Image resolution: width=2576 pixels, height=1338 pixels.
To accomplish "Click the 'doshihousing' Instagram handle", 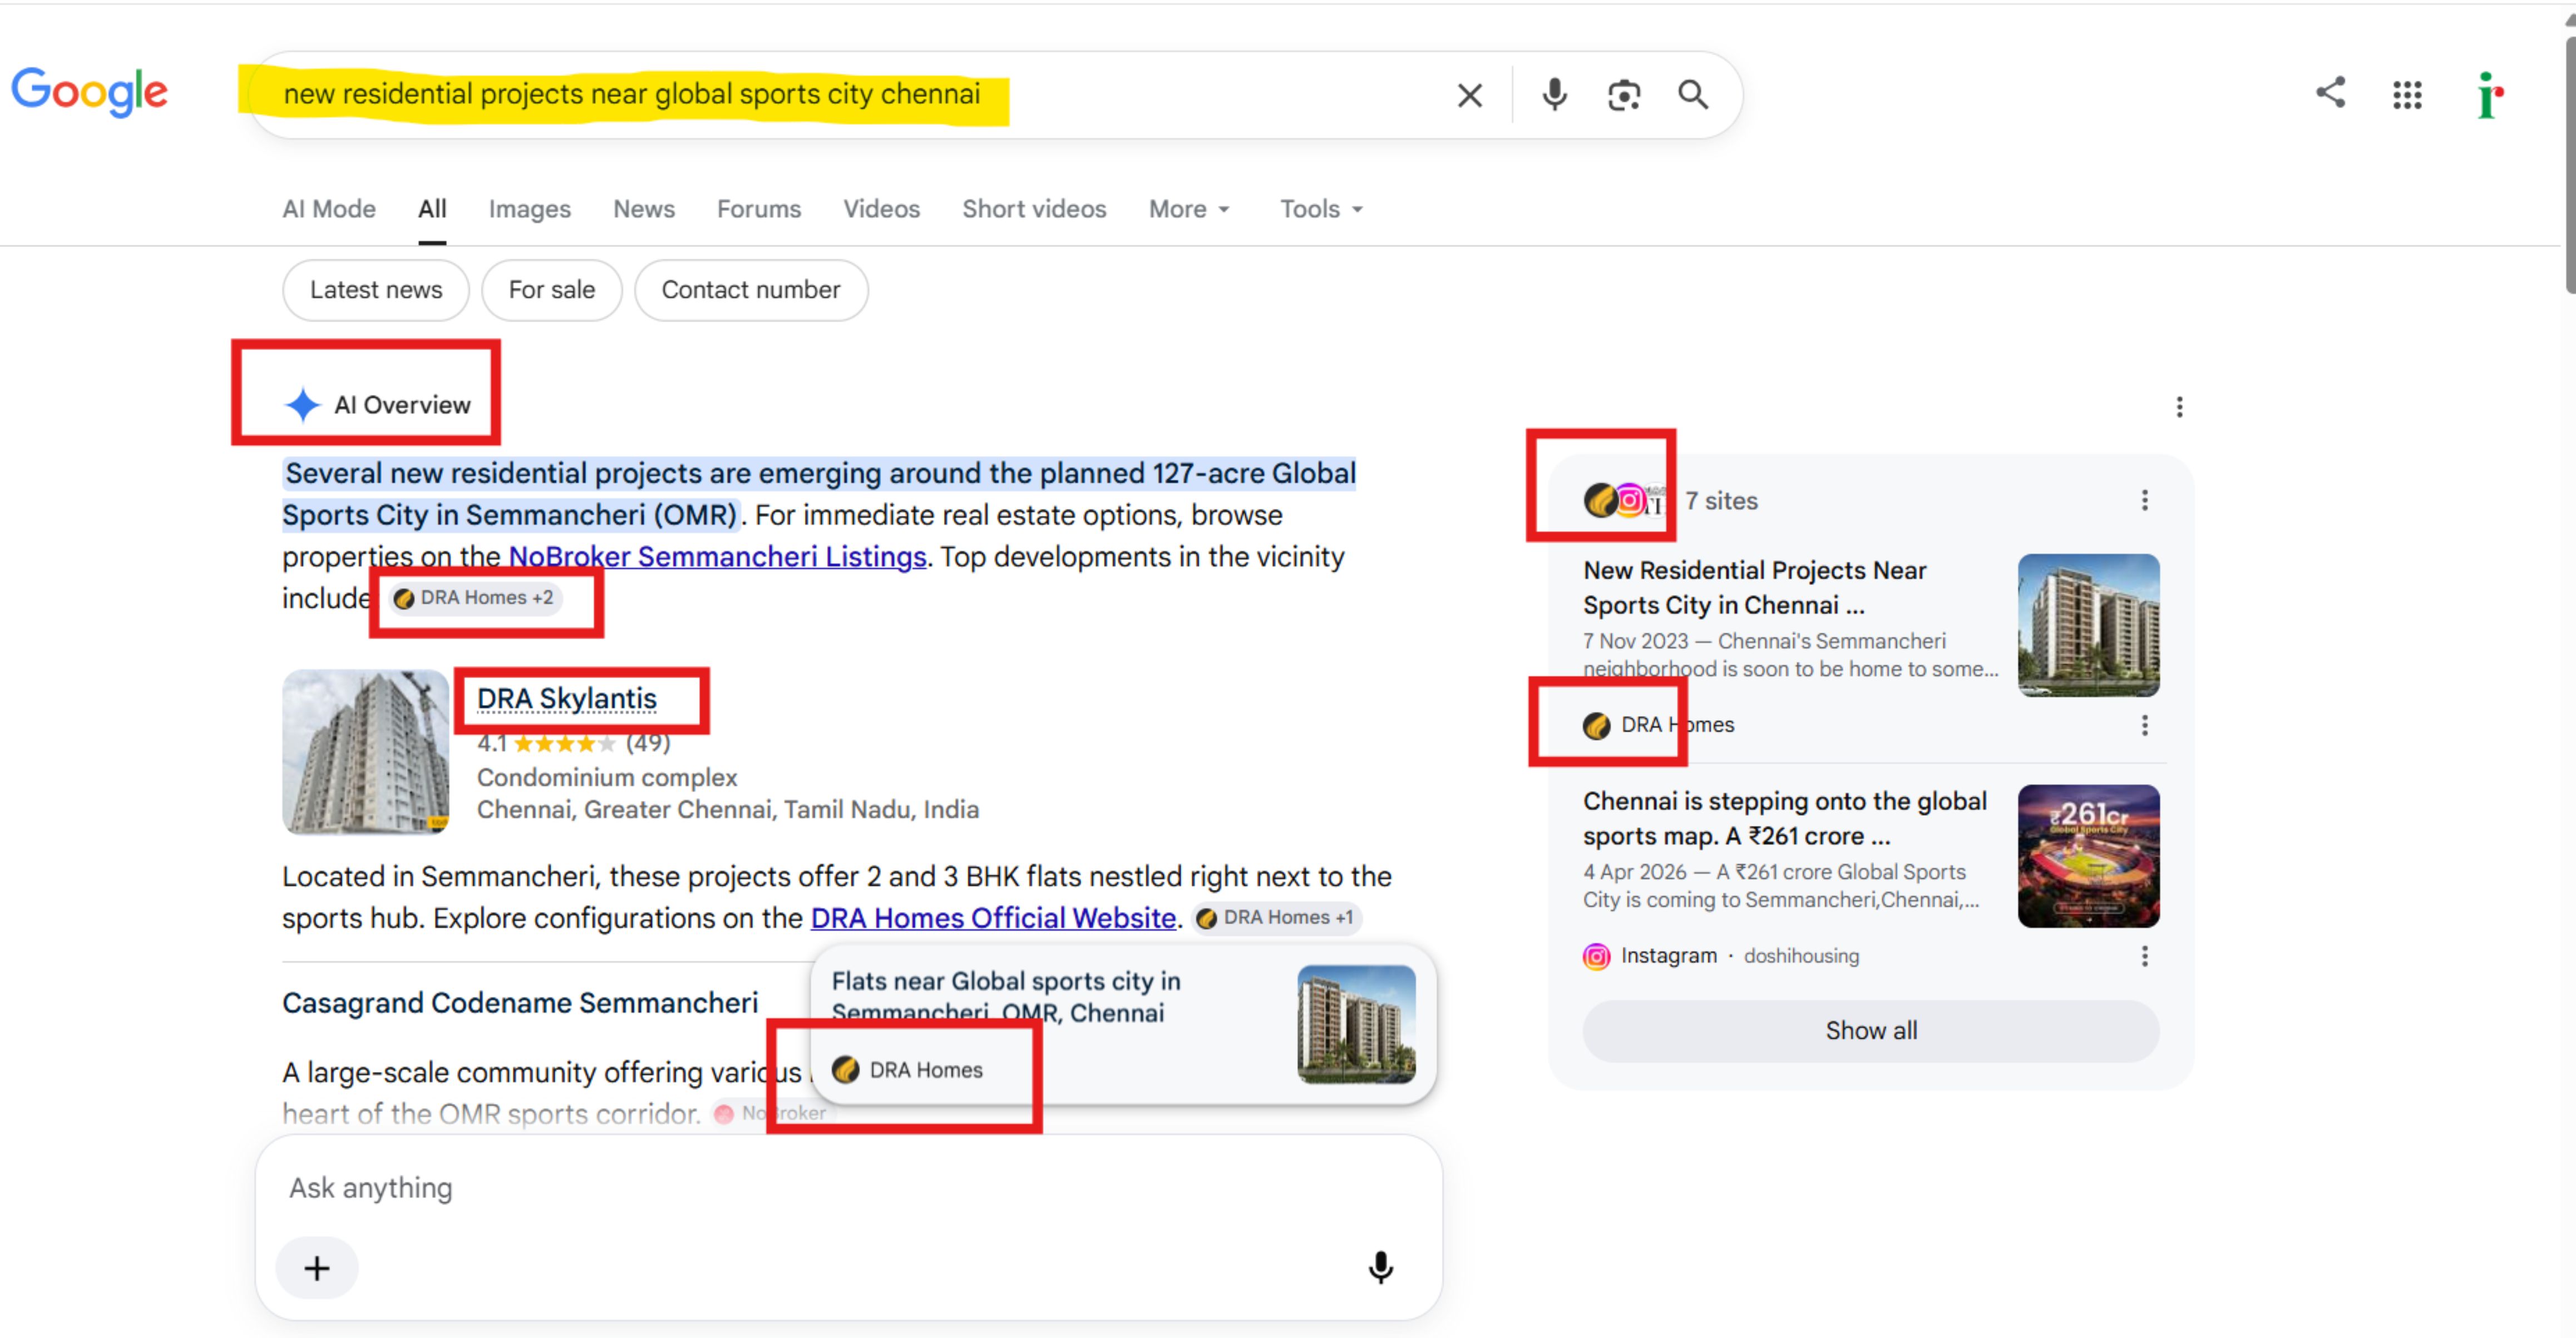I will pyautogui.click(x=1801, y=957).
